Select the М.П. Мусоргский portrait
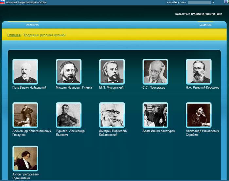This screenshot has height=181, width=229. pyautogui.click(x=112, y=72)
